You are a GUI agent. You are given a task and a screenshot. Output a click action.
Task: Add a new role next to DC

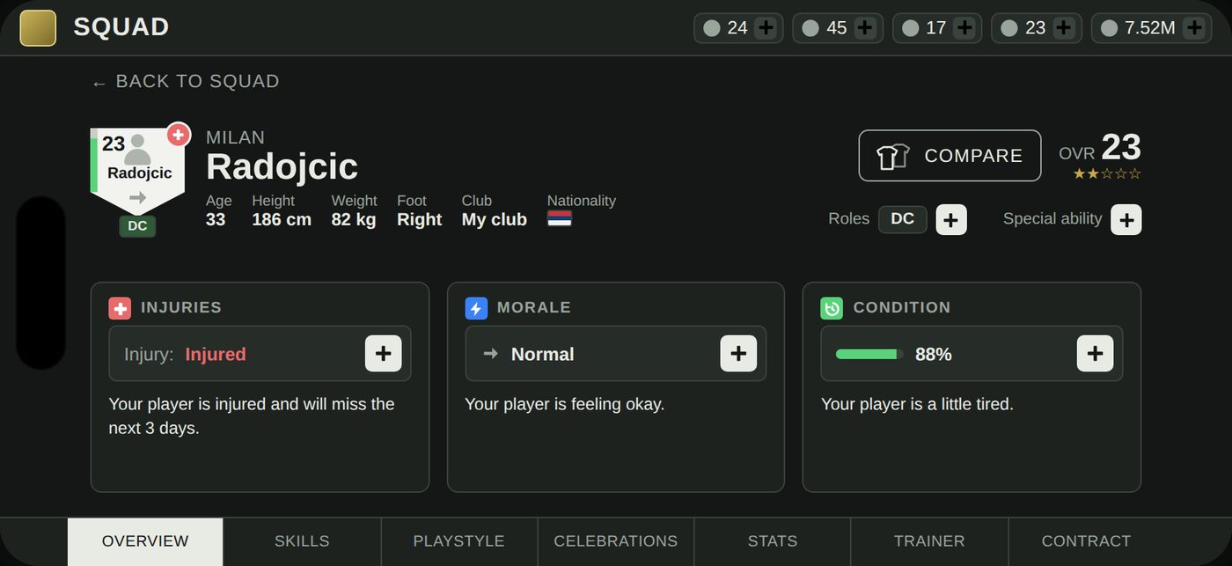point(951,219)
